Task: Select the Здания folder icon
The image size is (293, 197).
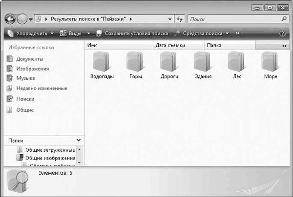Action: coord(203,62)
